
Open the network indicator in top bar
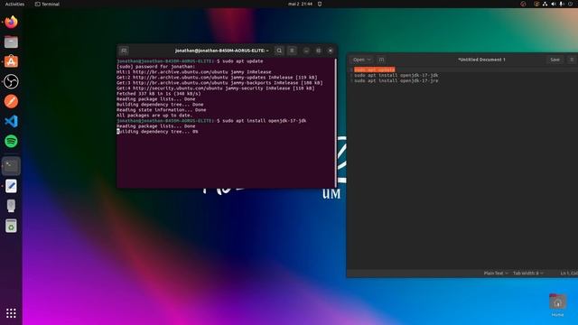(545, 4)
